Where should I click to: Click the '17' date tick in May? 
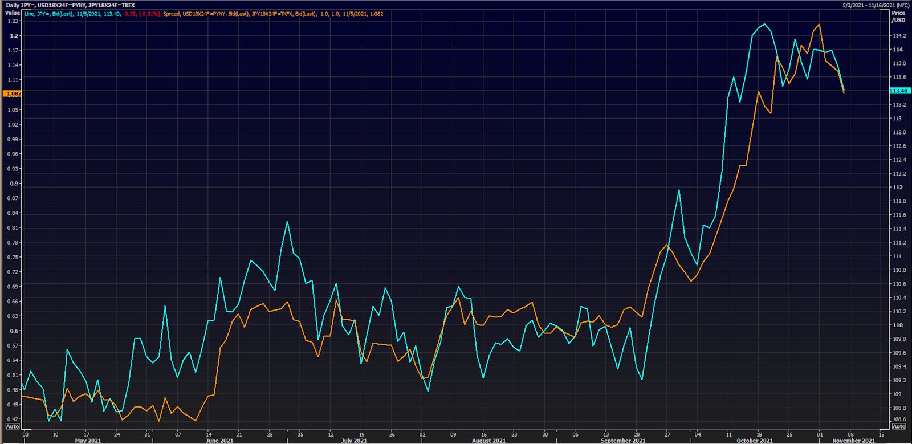coord(87,434)
